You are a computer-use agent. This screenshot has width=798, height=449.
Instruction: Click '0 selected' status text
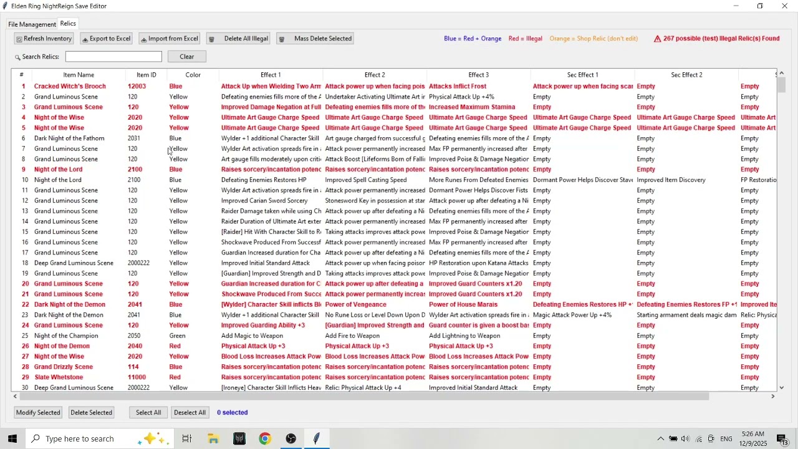tap(233, 413)
